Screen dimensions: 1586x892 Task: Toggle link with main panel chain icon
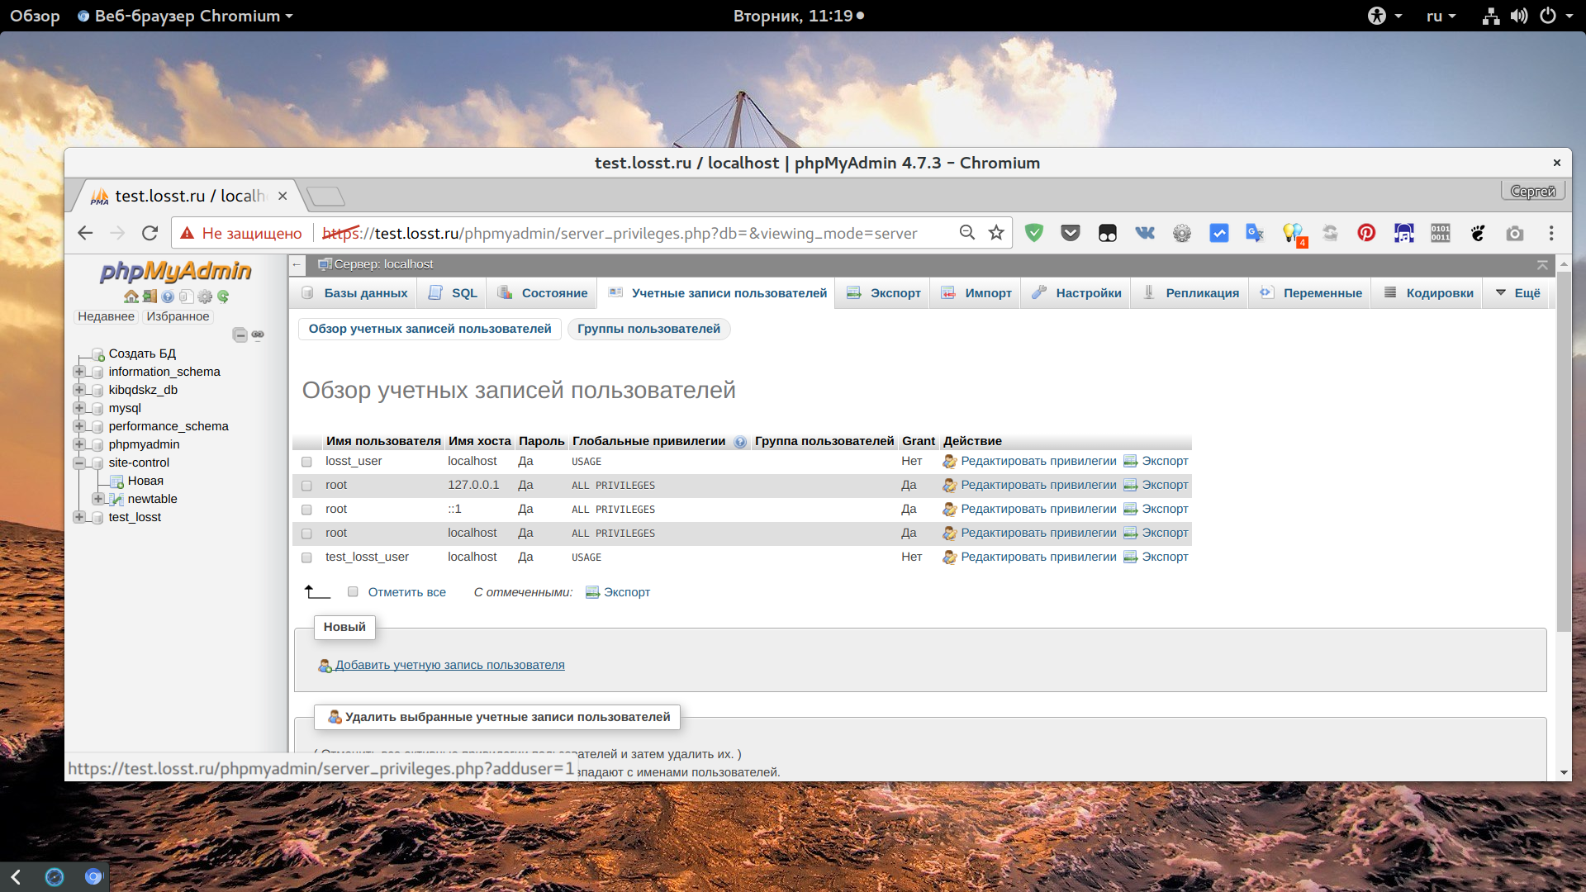click(x=258, y=334)
